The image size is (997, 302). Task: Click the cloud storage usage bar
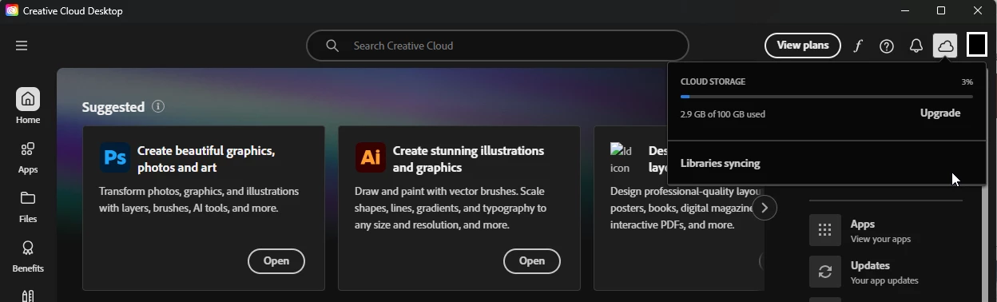point(827,97)
